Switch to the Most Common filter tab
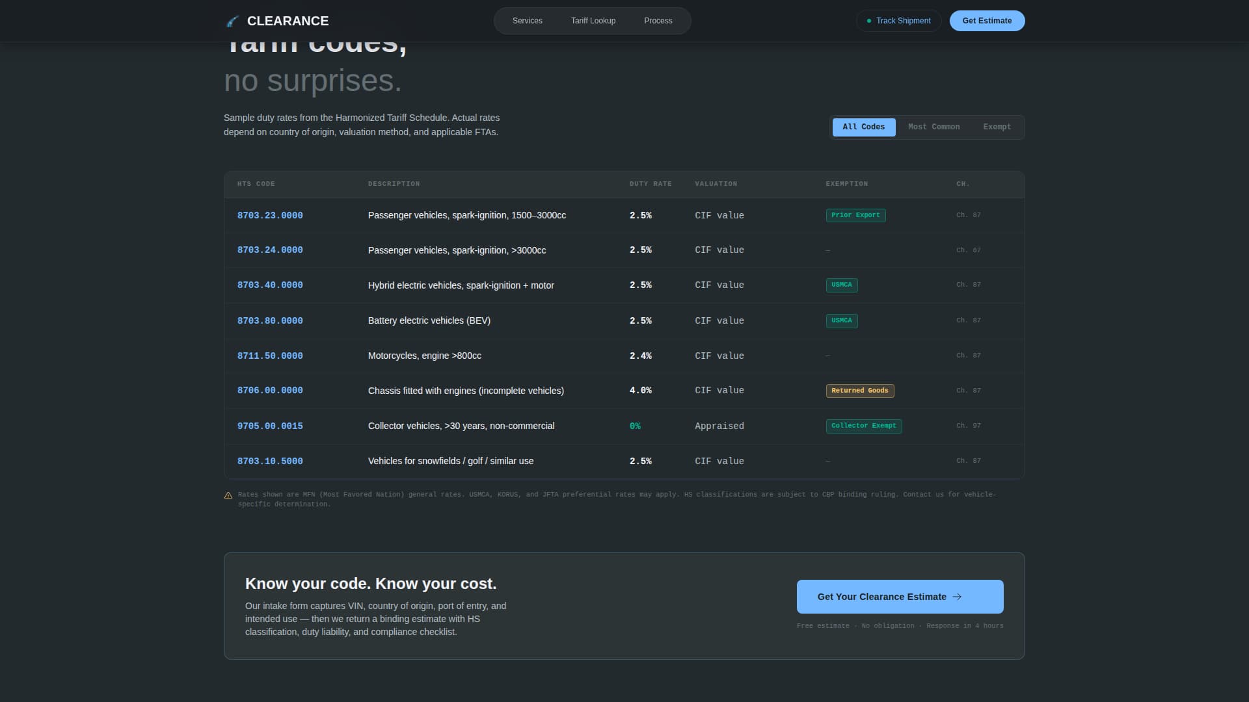This screenshot has height=702, width=1249. (934, 127)
